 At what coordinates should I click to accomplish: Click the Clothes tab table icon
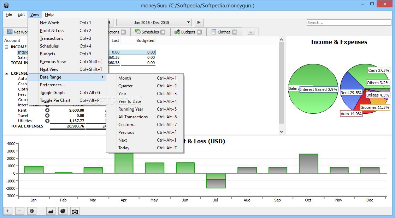pyautogui.click(x=214, y=32)
